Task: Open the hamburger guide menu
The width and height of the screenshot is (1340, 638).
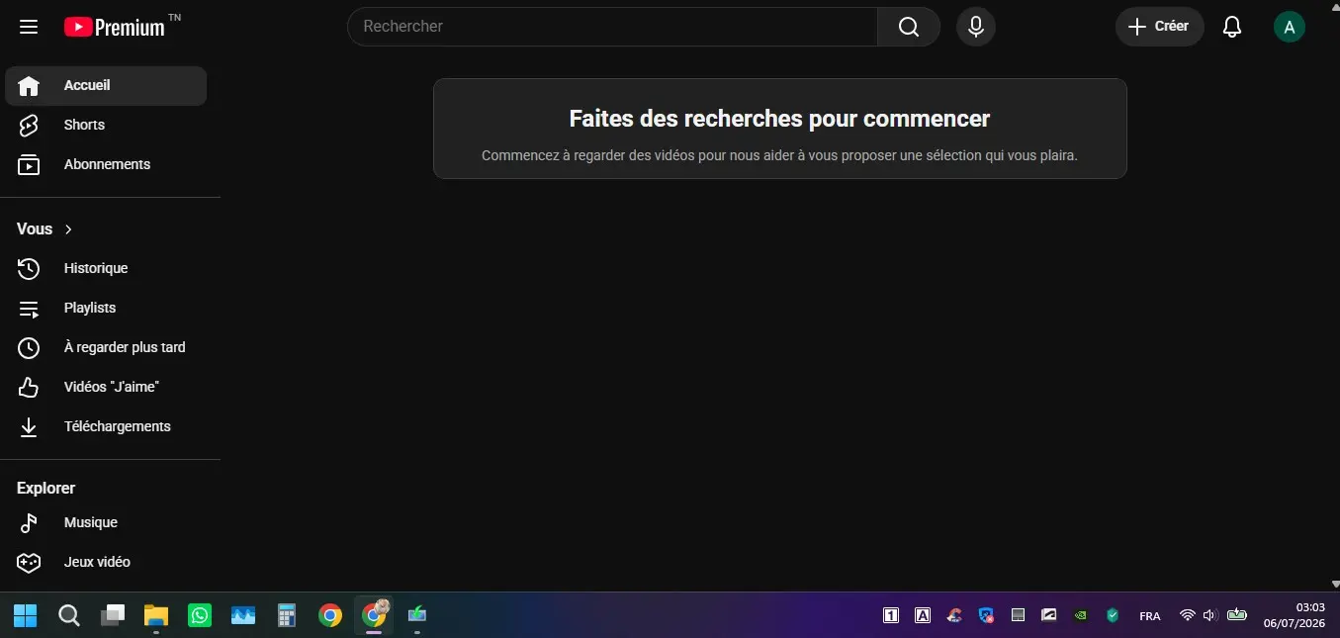Action: (29, 27)
